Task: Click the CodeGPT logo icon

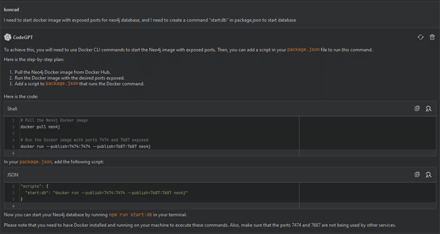Action: 8,37
